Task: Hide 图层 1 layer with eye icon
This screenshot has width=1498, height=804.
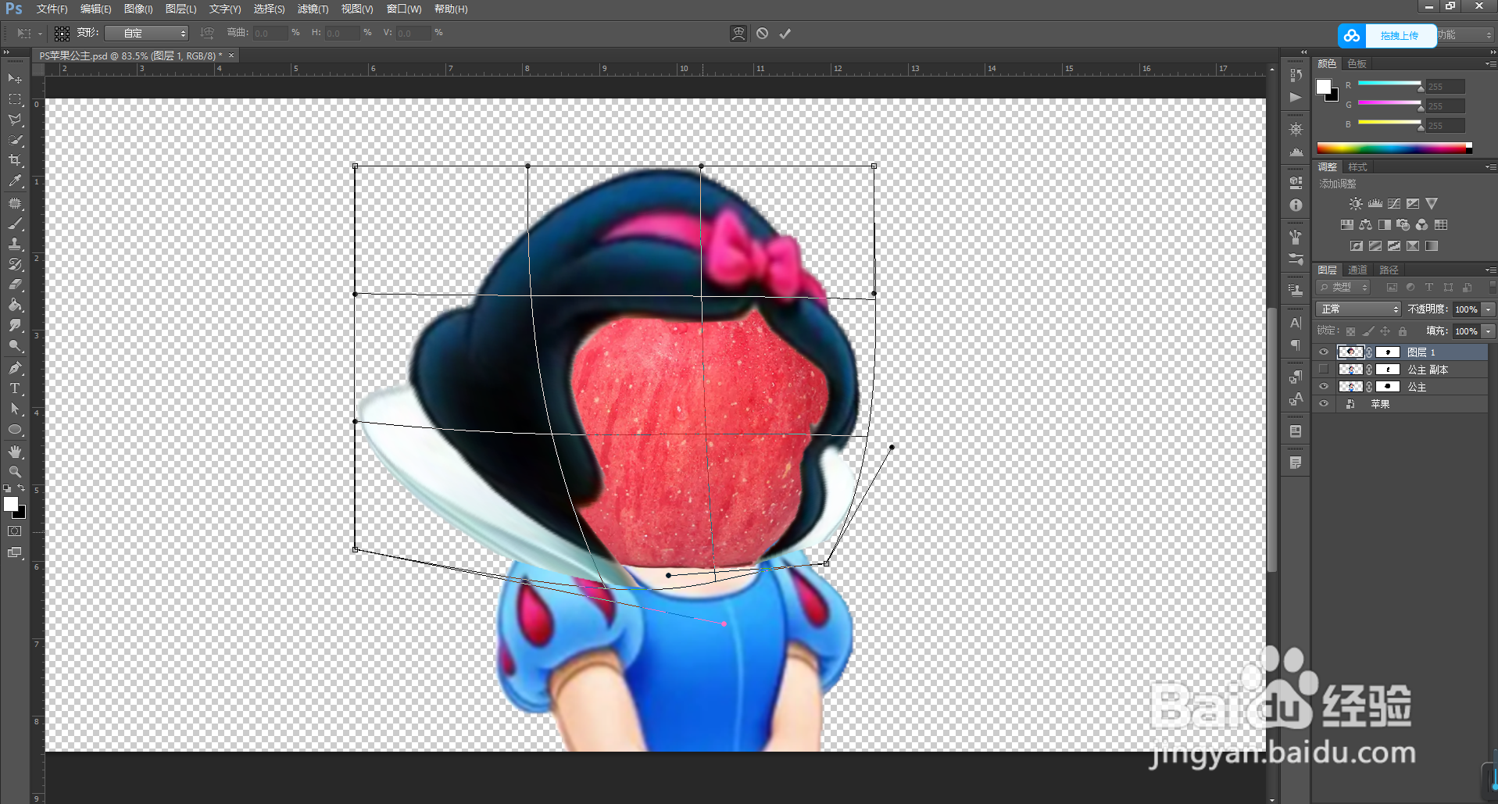Action: pos(1324,352)
